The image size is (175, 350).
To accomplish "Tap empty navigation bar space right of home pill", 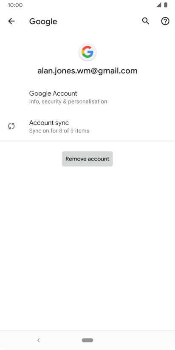I will [x=134, y=340].
